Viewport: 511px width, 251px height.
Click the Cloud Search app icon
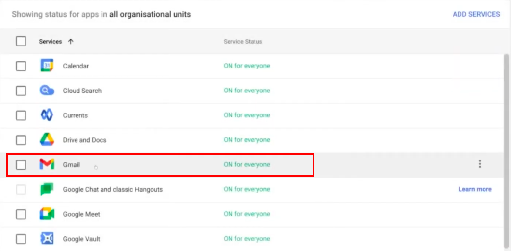click(x=47, y=91)
